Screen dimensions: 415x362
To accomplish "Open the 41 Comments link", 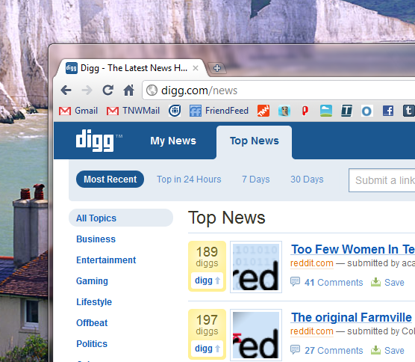I will click(327, 283).
